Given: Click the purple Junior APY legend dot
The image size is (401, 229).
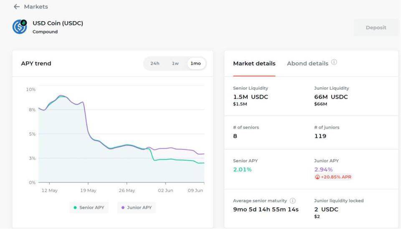Looking at the screenshot, I should coord(123,207).
